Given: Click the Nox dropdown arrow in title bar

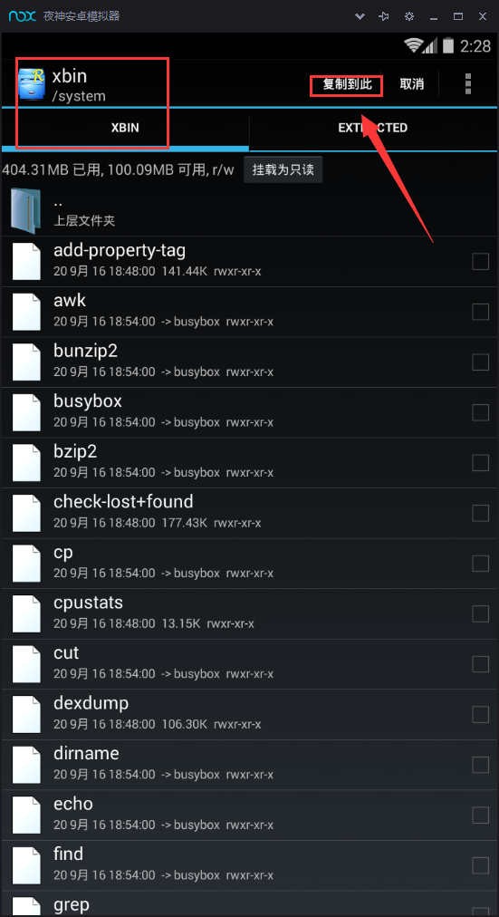Looking at the screenshot, I should pyautogui.click(x=360, y=16).
